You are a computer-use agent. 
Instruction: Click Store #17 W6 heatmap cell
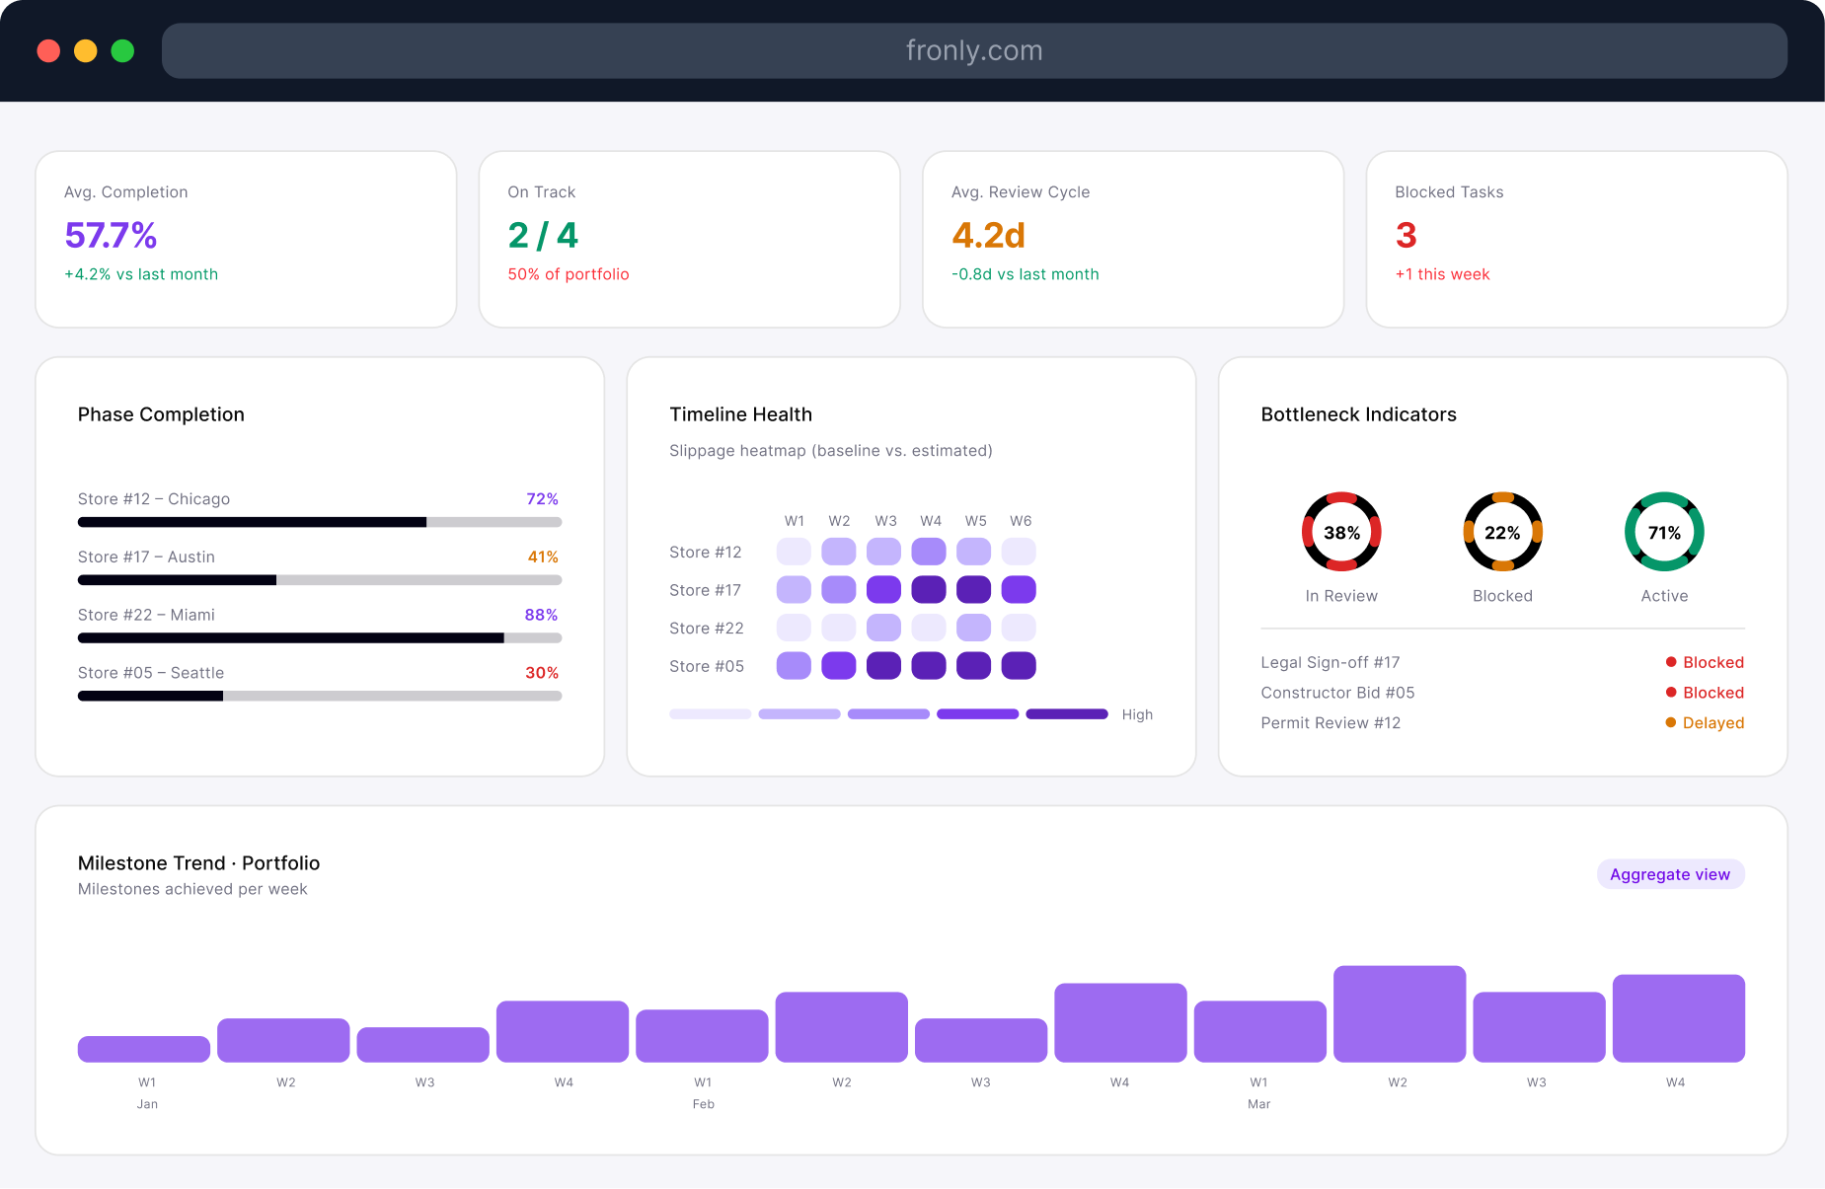[1019, 590]
